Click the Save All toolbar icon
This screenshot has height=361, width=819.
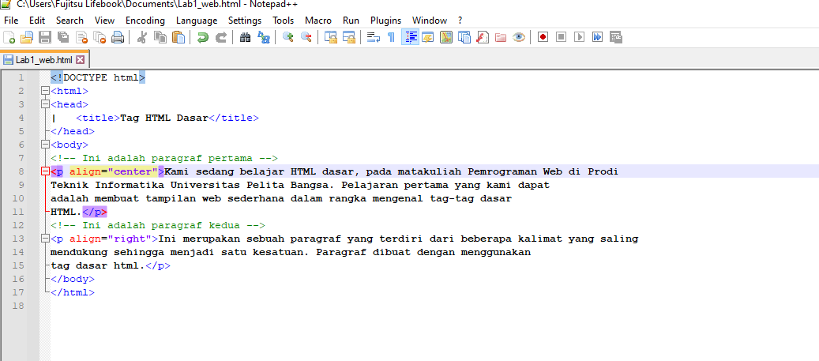click(64, 37)
